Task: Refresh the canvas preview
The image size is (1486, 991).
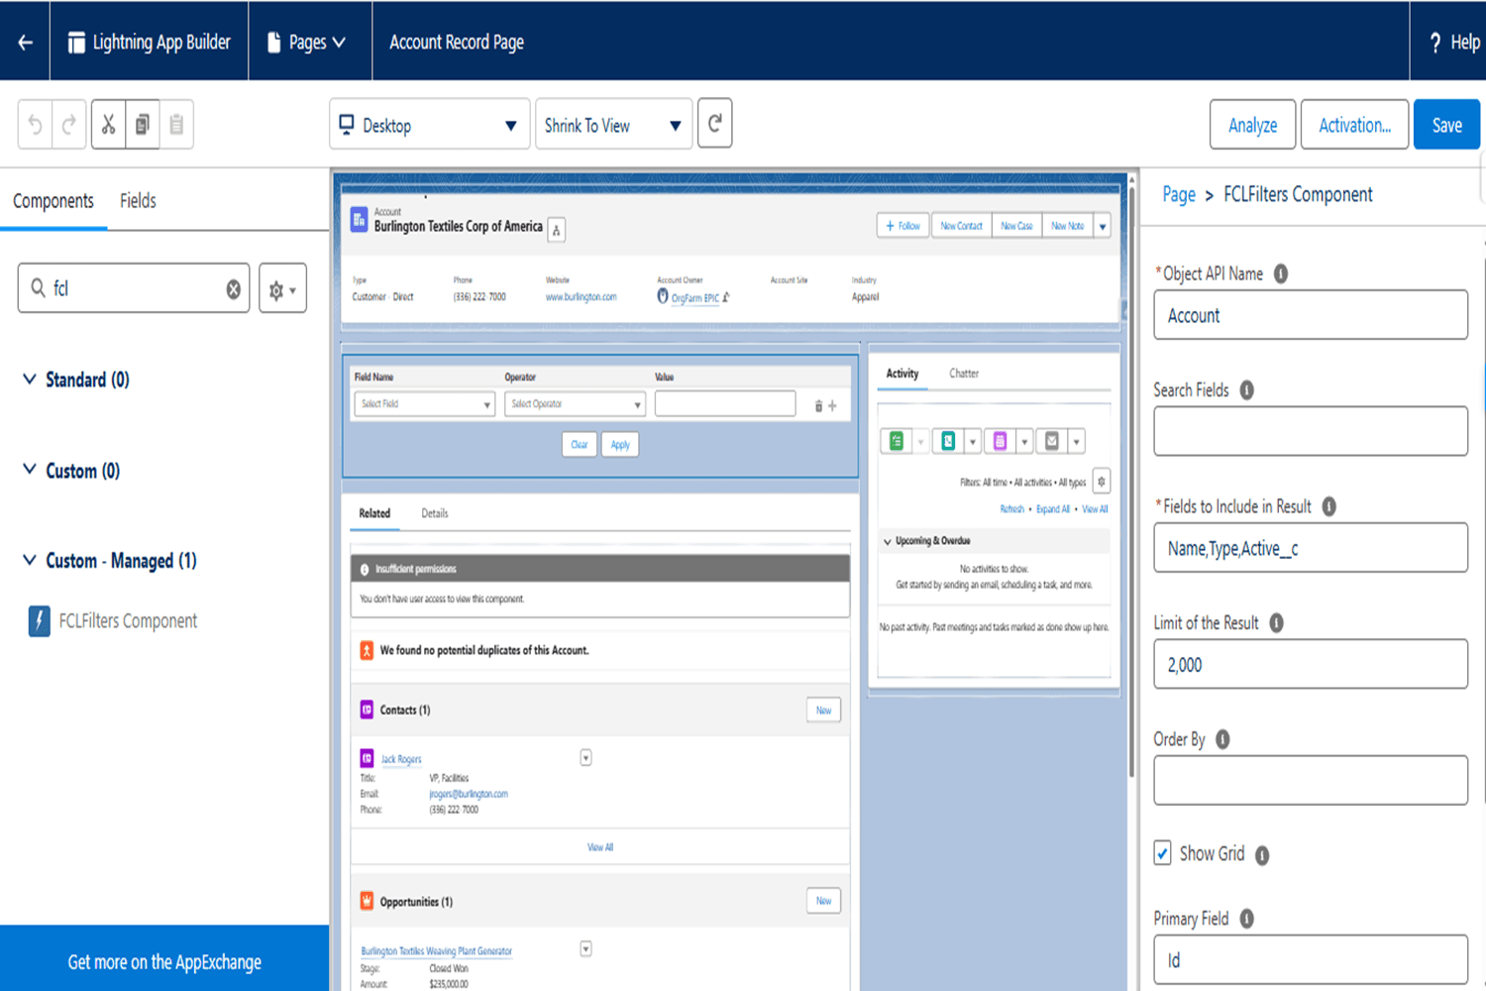Action: pyautogui.click(x=714, y=124)
